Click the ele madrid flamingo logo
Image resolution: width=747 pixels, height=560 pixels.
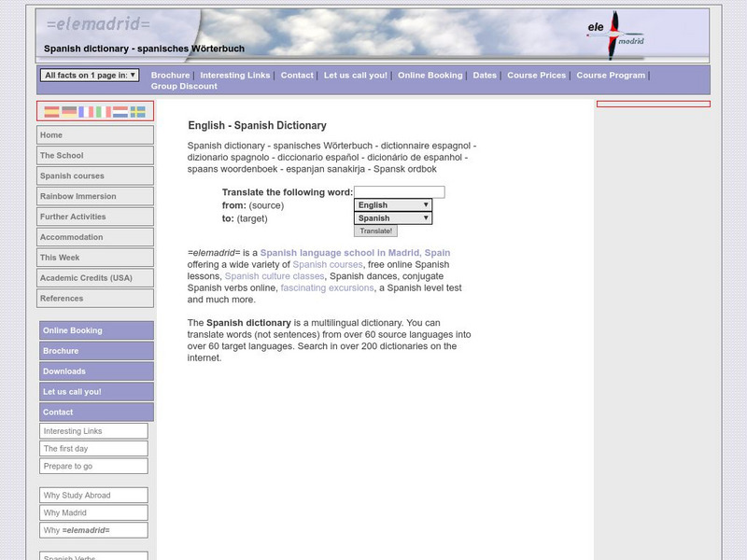pos(615,35)
